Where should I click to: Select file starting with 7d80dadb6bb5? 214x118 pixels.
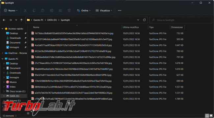tap(75, 57)
